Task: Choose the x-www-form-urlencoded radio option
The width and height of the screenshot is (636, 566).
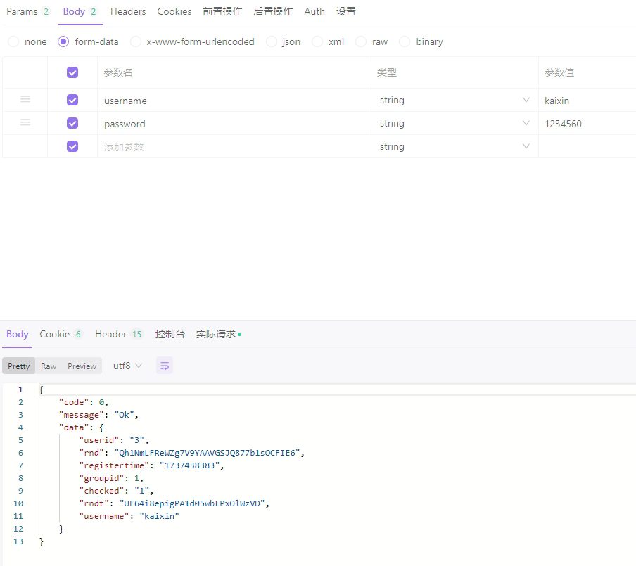Action: click(136, 41)
